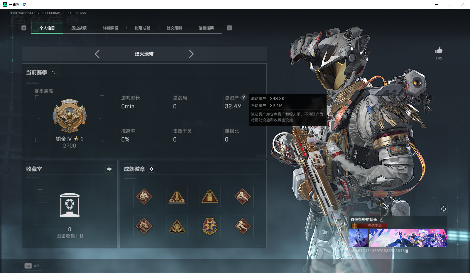
Task: Open the 个人信息 tab
Action: coord(47,28)
